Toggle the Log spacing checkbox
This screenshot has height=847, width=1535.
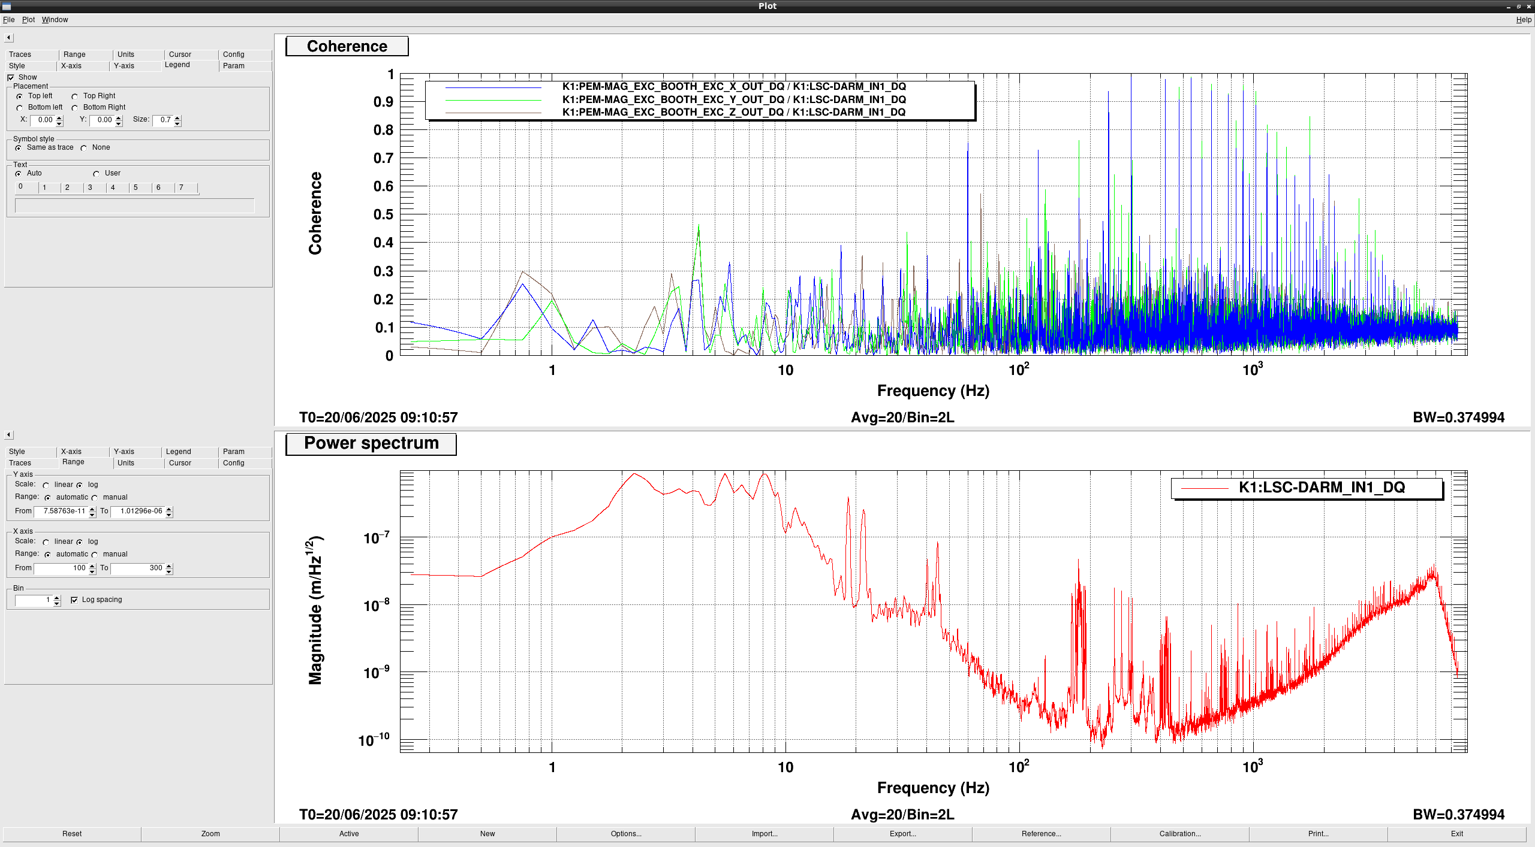tap(74, 600)
